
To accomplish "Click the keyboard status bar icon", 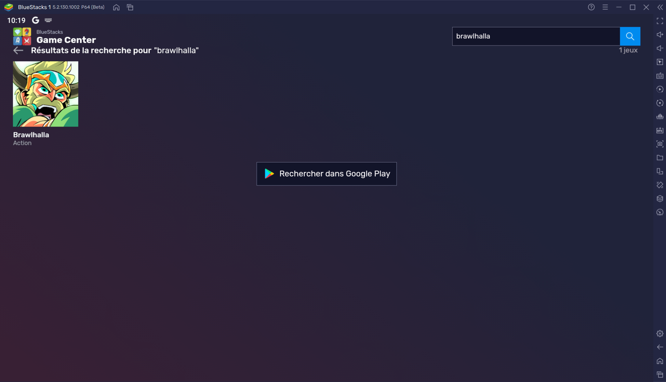I will click(x=48, y=20).
